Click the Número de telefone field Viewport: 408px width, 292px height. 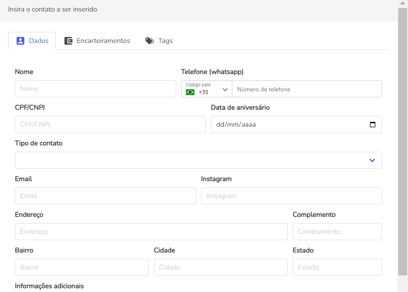pyautogui.click(x=306, y=89)
